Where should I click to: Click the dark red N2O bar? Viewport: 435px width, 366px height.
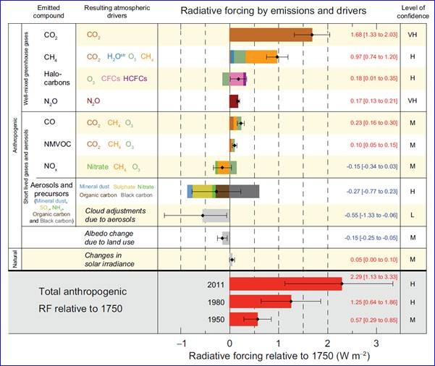click(234, 101)
